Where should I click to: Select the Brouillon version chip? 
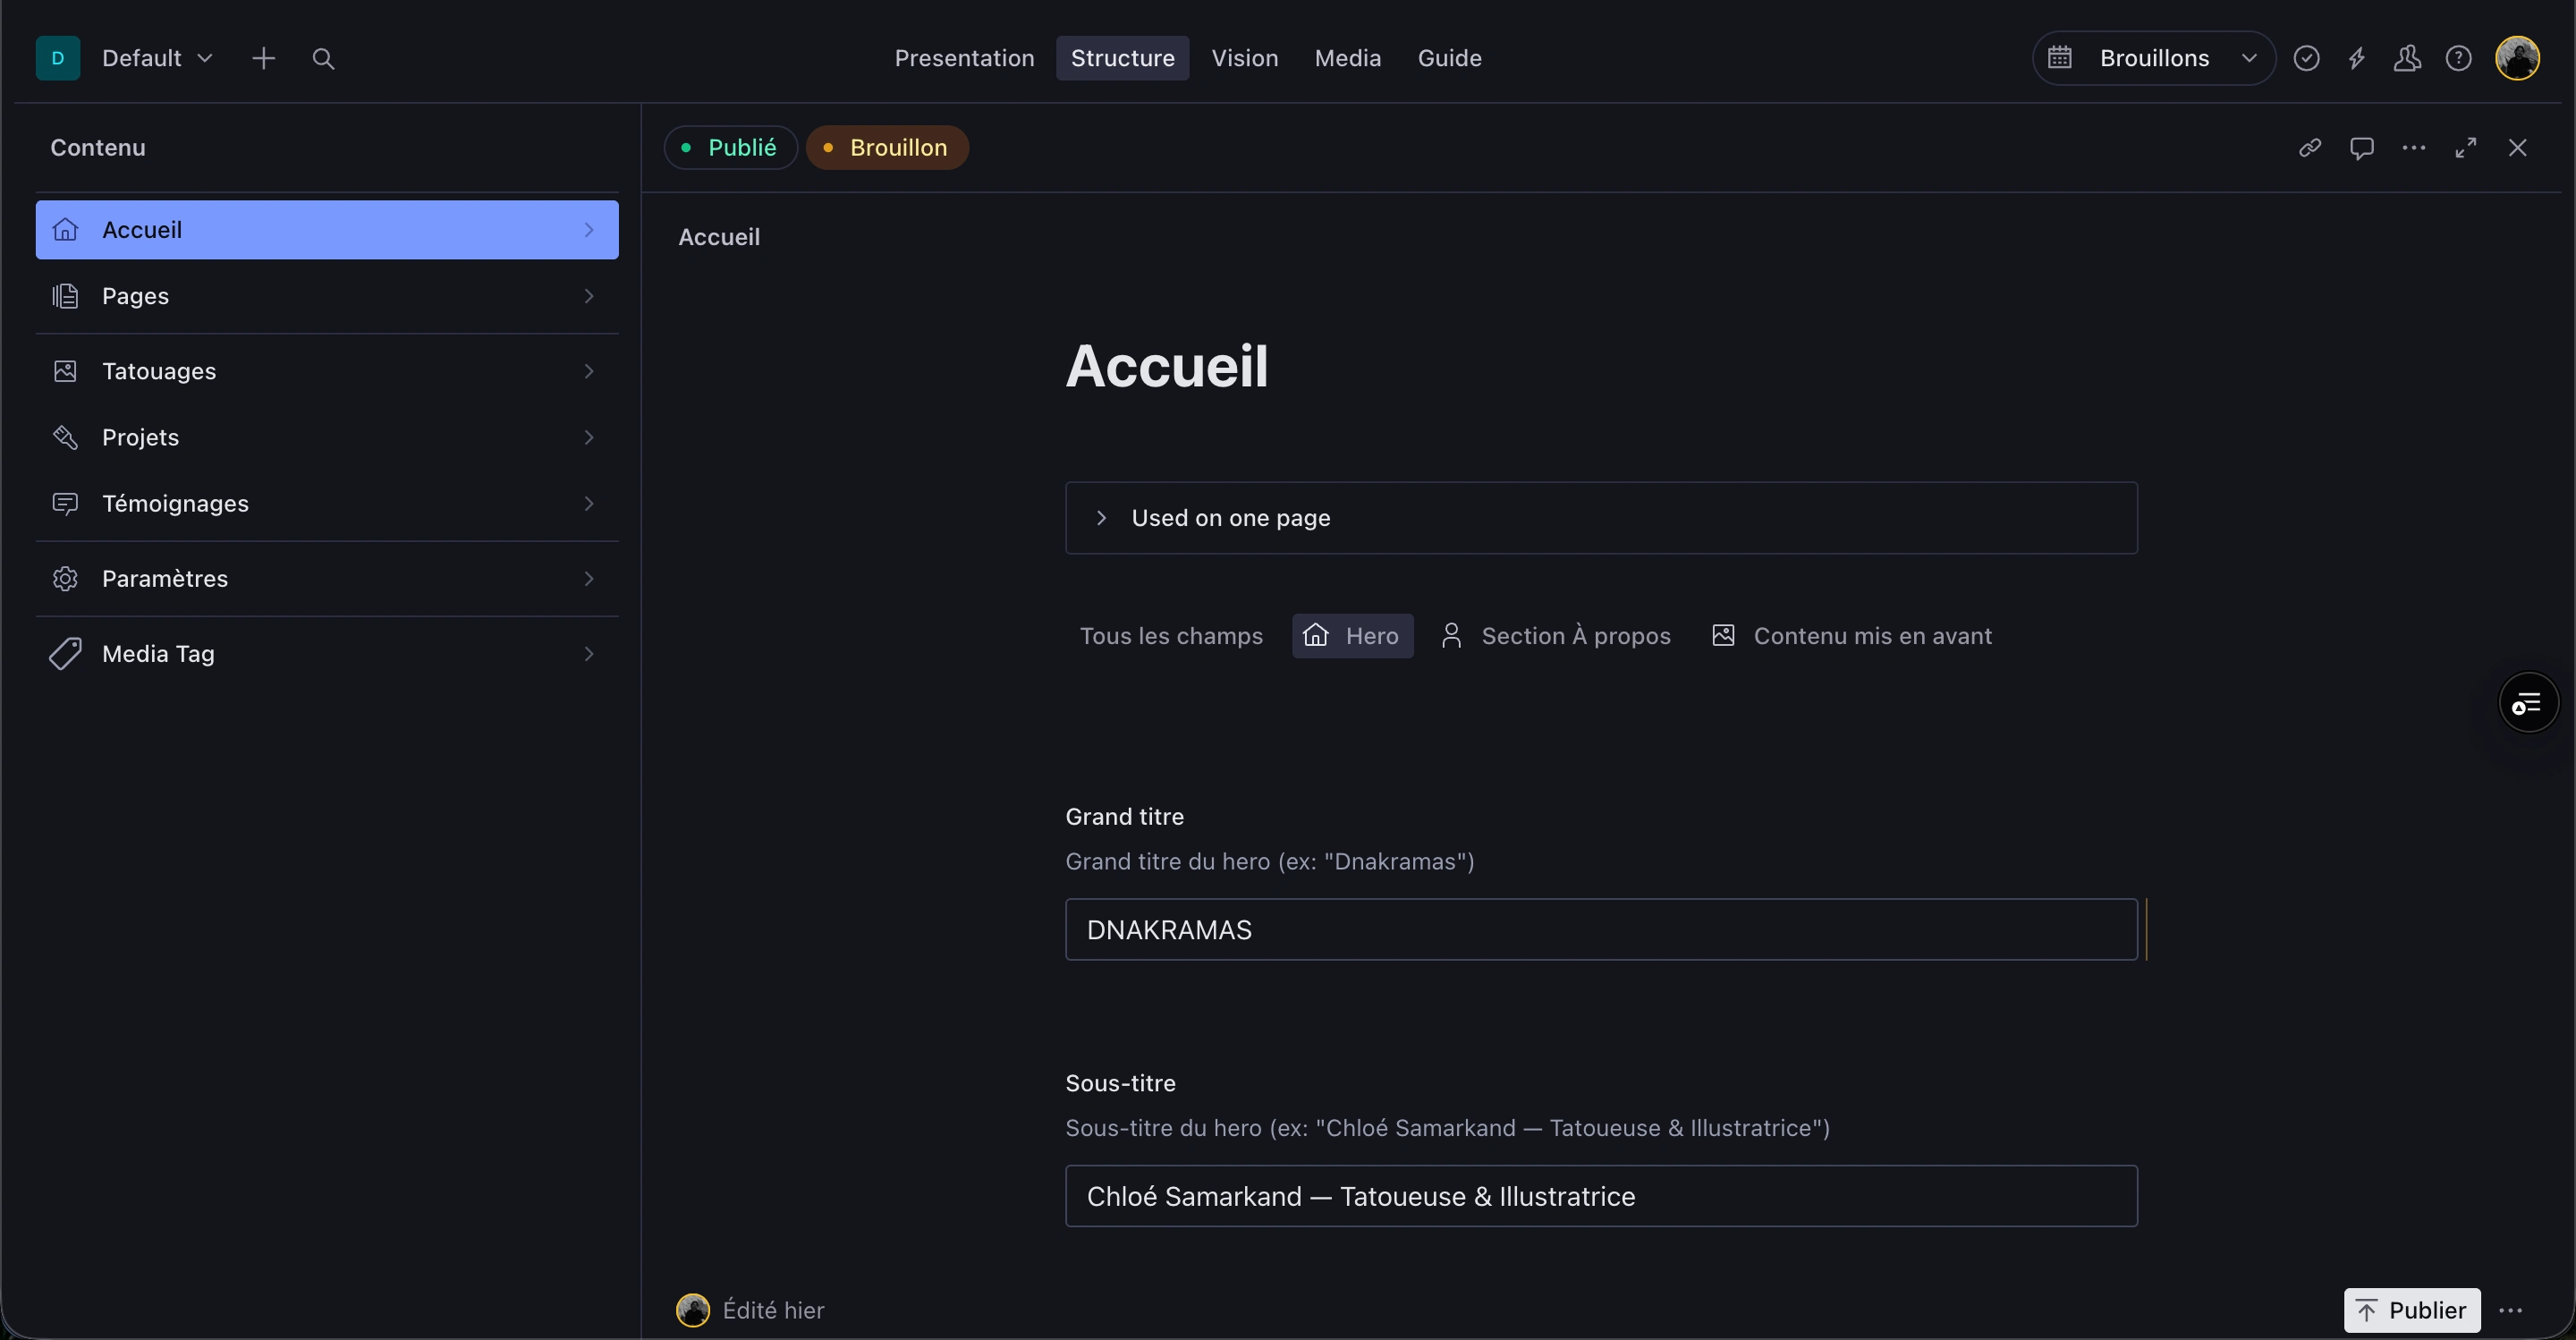click(x=886, y=148)
